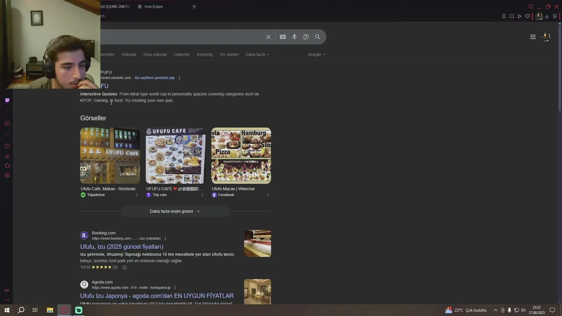Bookmark page with the heart icon
The height and width of the screenshot is (316, 562).
click(x=527, y=16)
